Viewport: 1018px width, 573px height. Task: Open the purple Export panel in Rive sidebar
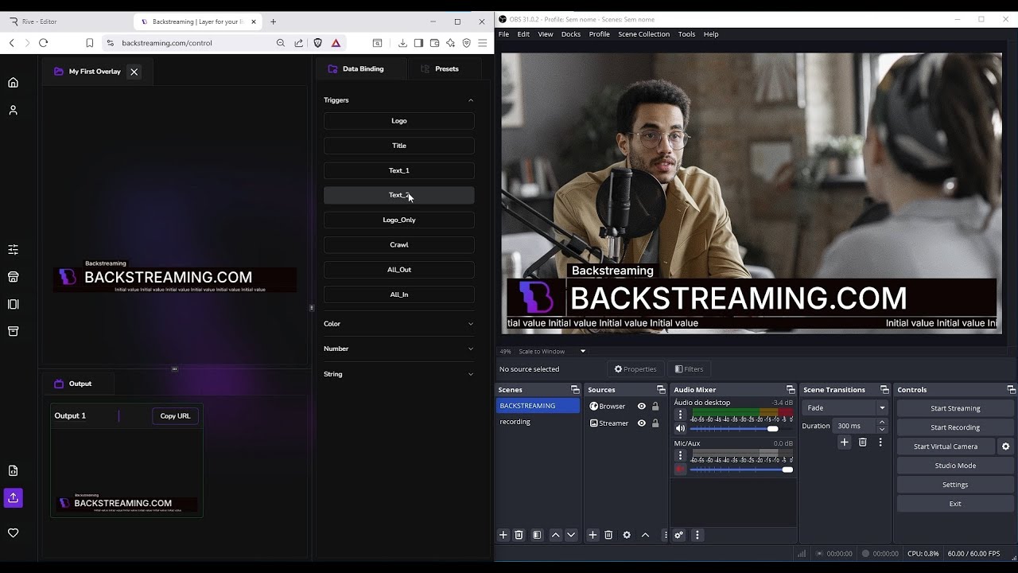13,497
